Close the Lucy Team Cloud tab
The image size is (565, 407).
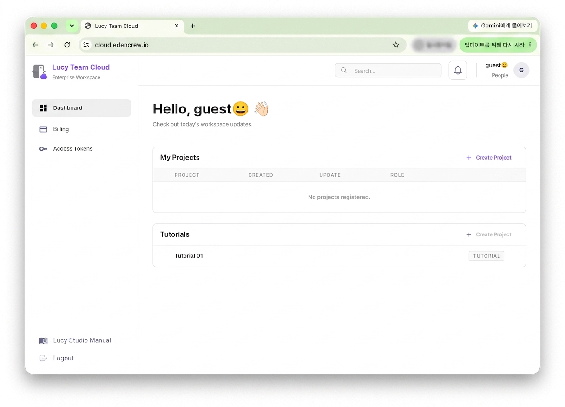[x=177, y=26]
